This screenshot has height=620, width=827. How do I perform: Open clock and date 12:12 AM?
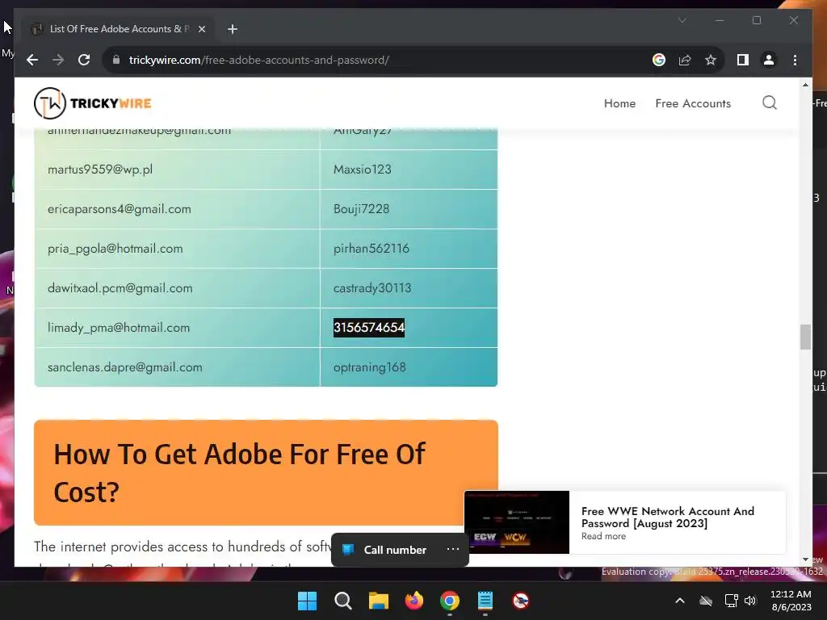click(791, 601)
